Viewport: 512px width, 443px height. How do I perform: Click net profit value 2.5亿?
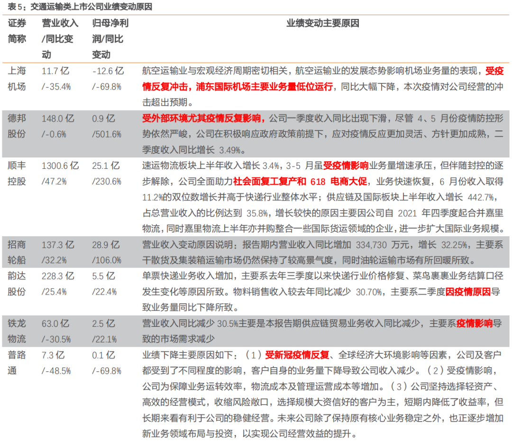pyautogui.click(x=103, y=323)
